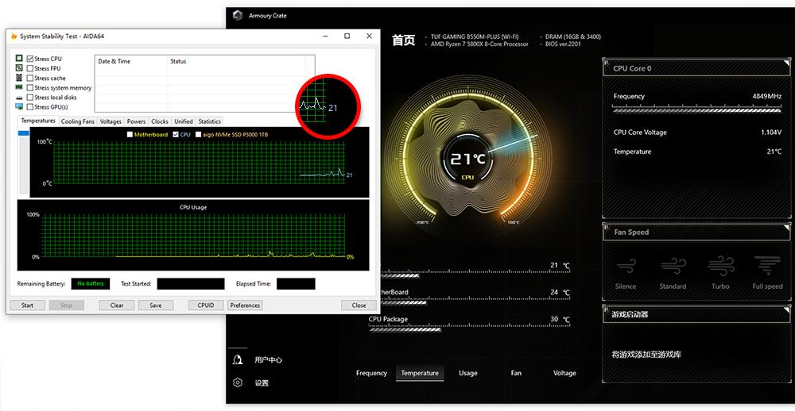Screen dimensions: 795x411
Task: Click the central CPU temperature gauge
Action: pos(467,160)
